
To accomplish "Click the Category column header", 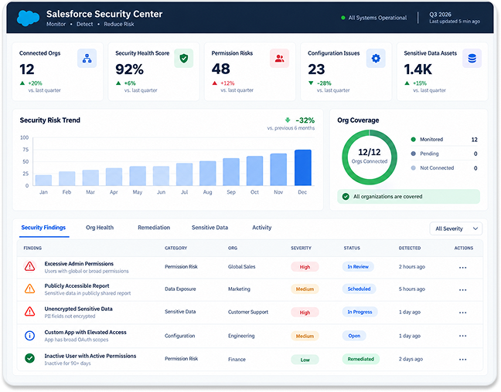I will [176, 248].
